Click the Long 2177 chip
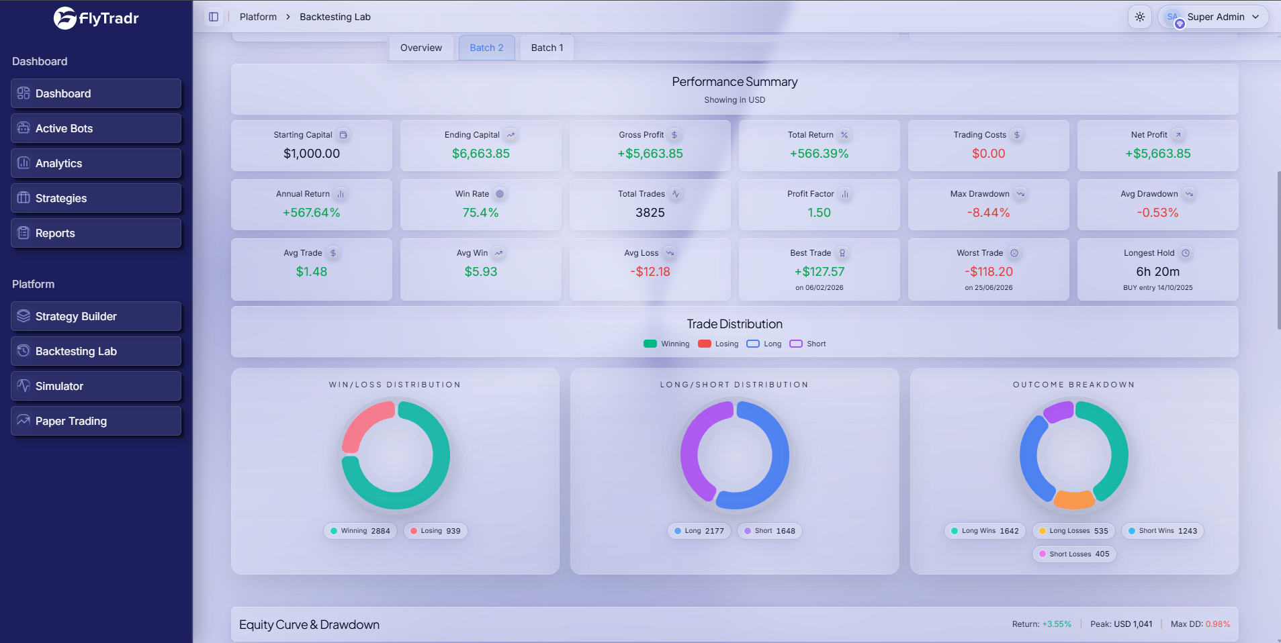The height and width of the screenshot is (643, 1281). pyautogui.click(x=699, y=531)
